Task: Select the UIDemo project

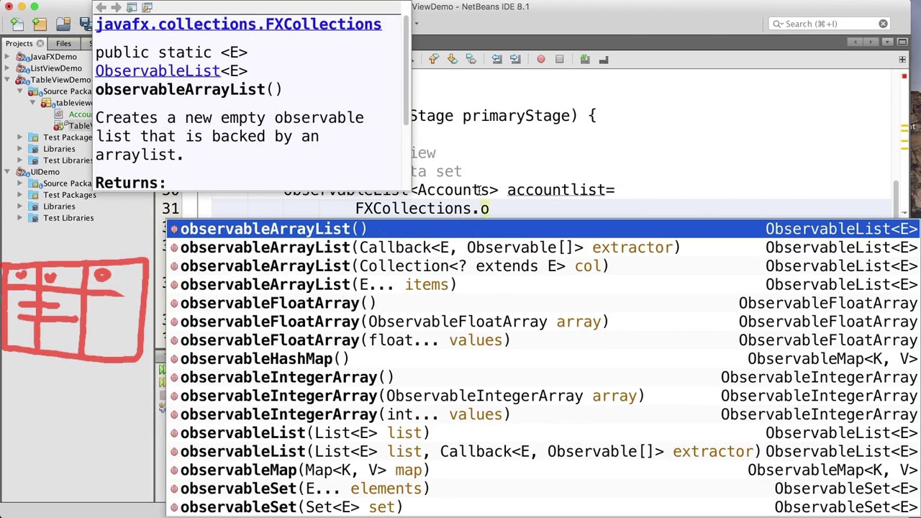Action: click(x=45, y=172)
